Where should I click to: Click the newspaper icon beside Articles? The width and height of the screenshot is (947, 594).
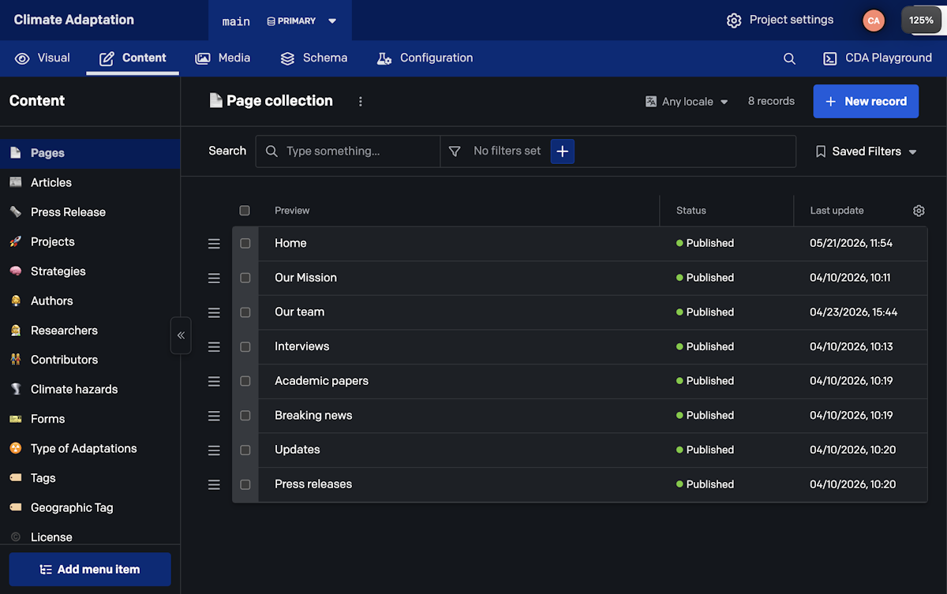point(16,182)
